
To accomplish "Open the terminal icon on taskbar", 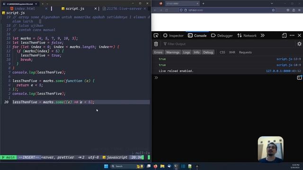I will (176, 166).
